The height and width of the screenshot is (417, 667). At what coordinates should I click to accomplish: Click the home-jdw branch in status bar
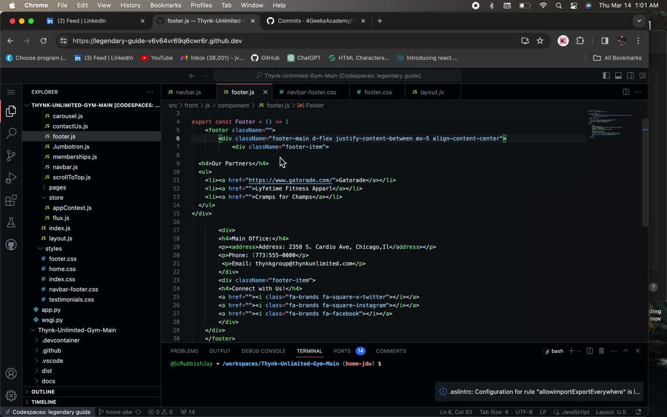point(115,412)
